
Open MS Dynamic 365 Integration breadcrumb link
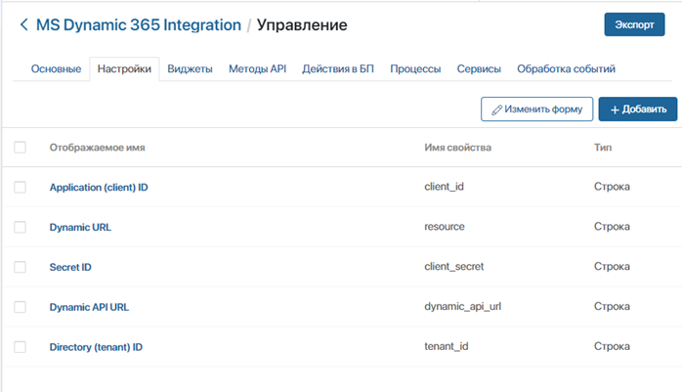point(139,24)
